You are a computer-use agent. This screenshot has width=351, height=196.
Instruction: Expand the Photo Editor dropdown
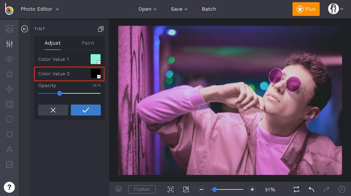point(39,9)
